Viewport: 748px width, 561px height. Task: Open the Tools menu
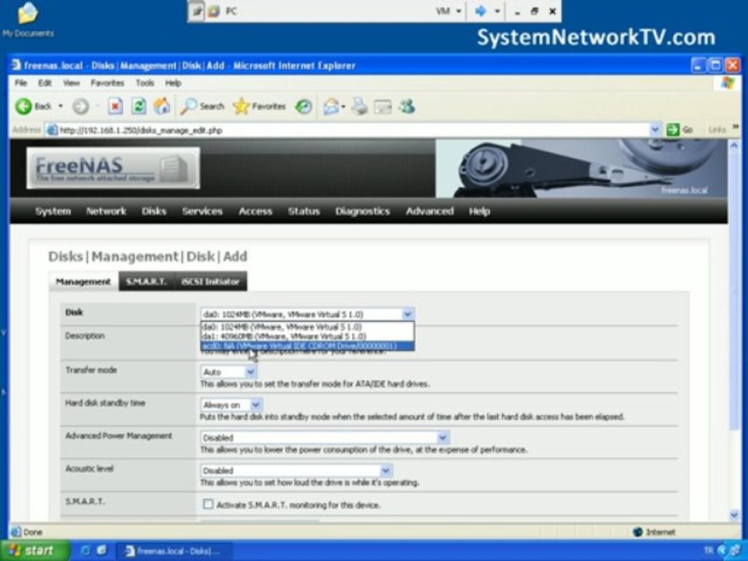tap(145, 83)
